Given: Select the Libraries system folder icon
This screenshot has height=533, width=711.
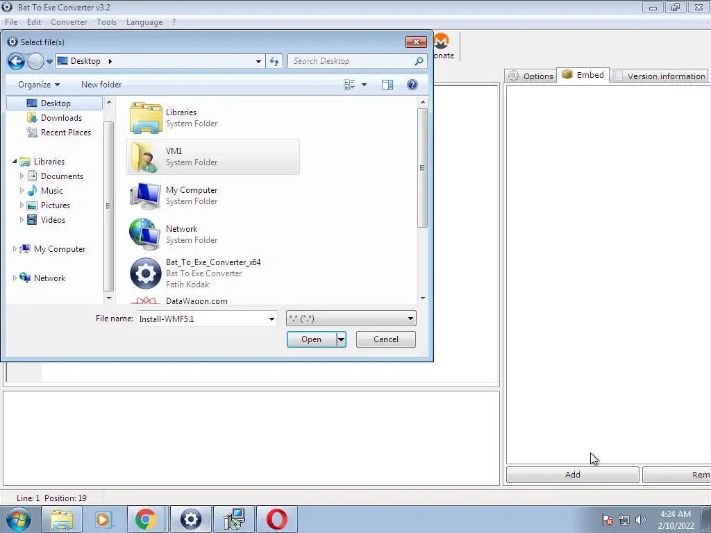Looking at the screenshot, I should (146, 118).
